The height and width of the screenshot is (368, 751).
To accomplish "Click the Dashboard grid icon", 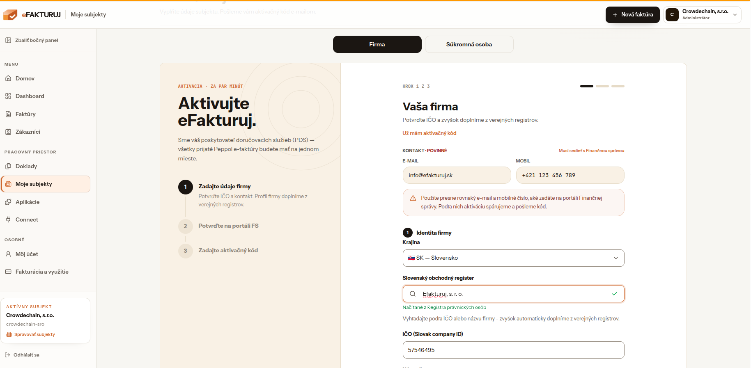I will coord(8,96).
